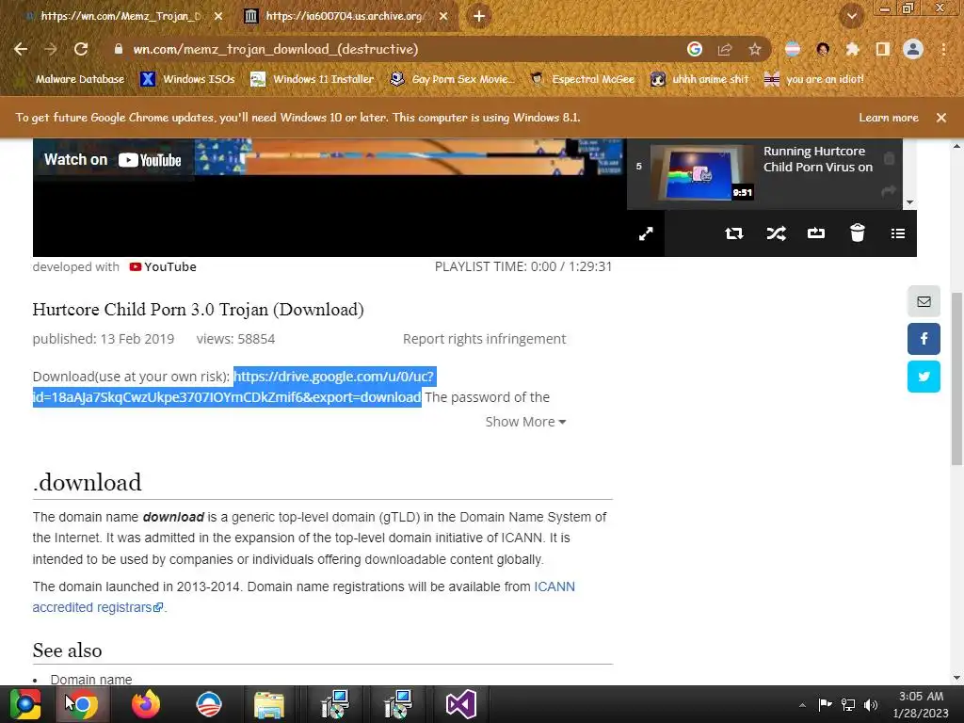Toggle the playlist repeat button

pyautogui.click(x=734, y=233)
